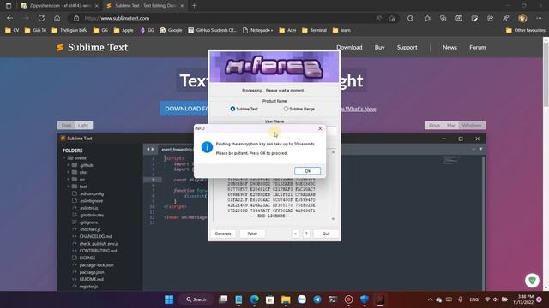Image resolution: width=549 pixels, height=308 pixels.
Task: Click the license box scrollbar down arrow
Action: coord(333,219)
